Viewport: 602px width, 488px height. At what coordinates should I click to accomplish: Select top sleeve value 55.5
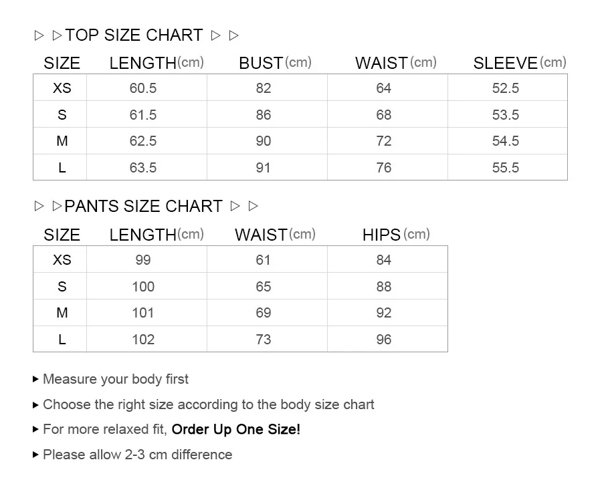pos(506,168)
